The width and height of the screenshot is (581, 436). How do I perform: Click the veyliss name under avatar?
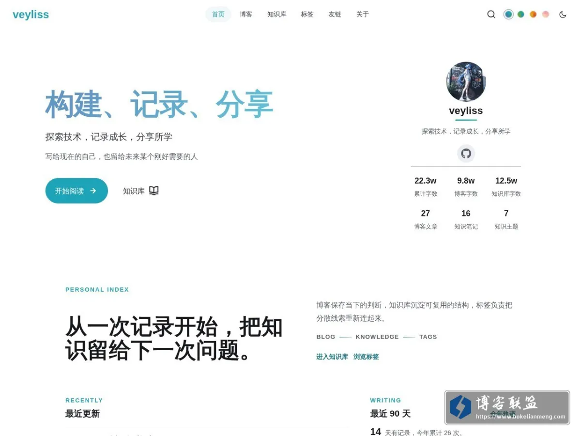coord(466,111)
